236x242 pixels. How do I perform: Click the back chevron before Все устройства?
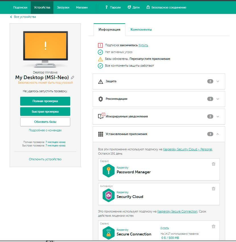pos(11,17)
